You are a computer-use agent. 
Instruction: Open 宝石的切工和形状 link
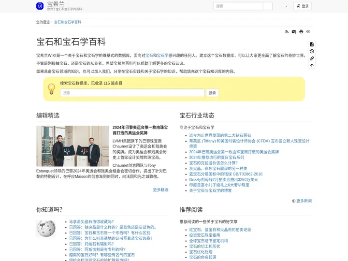204,246
